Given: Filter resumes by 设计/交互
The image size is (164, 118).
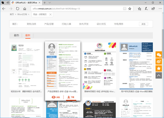Looking at the screenshot, I should click(101, 24).
